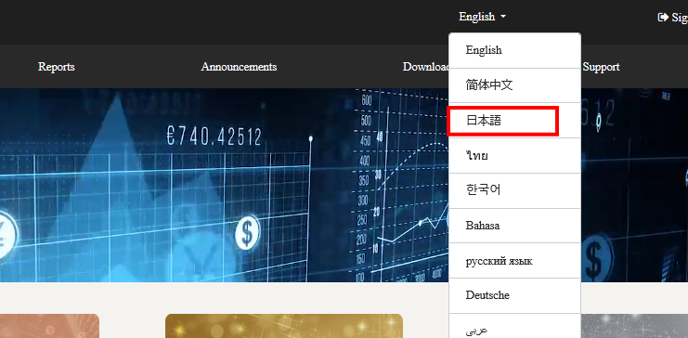Open the Support nav link
This screenshot has width=688, height=338.
(x=601, y=67)
